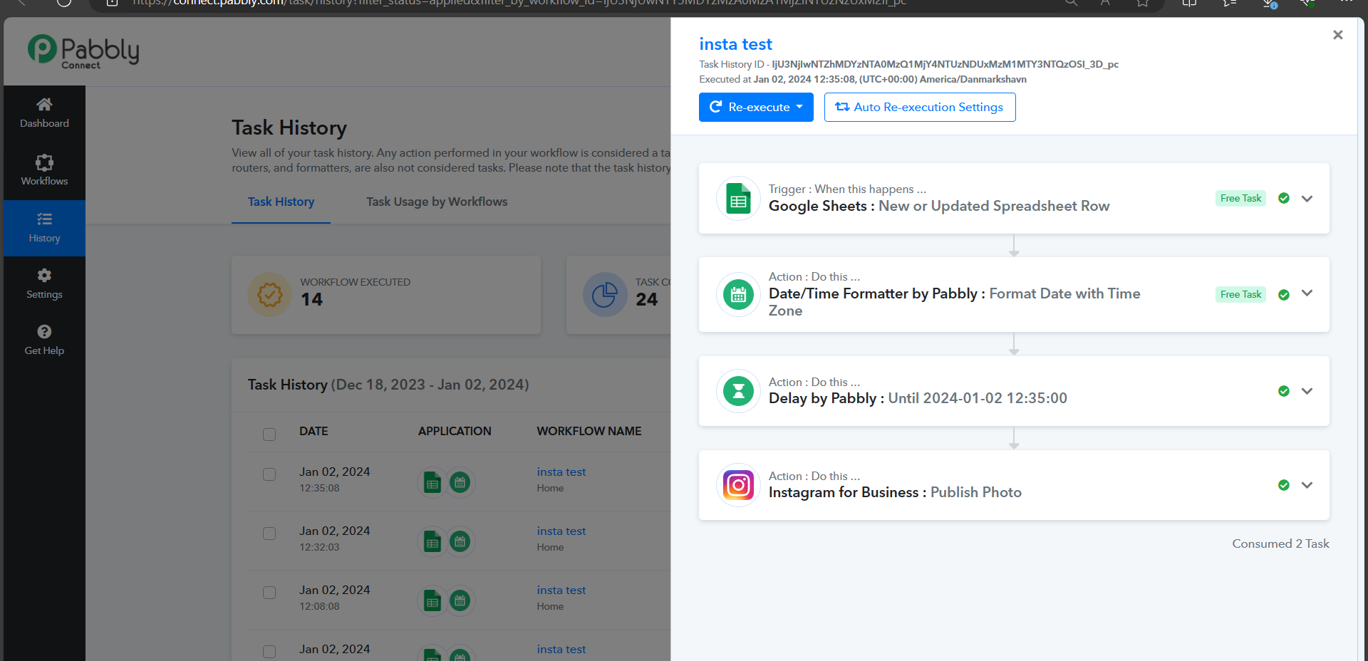
Task: Open the Re-execute dropdown
Action: 756,107
